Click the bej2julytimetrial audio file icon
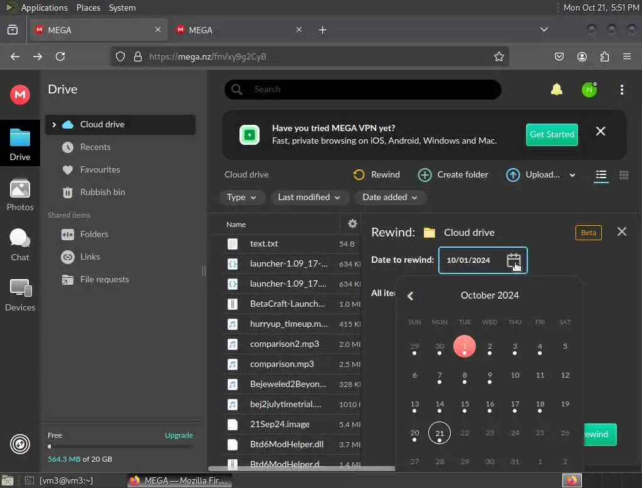Image resolution: width=642 pixels, height=488 pixels. click(x=233, y=405)
